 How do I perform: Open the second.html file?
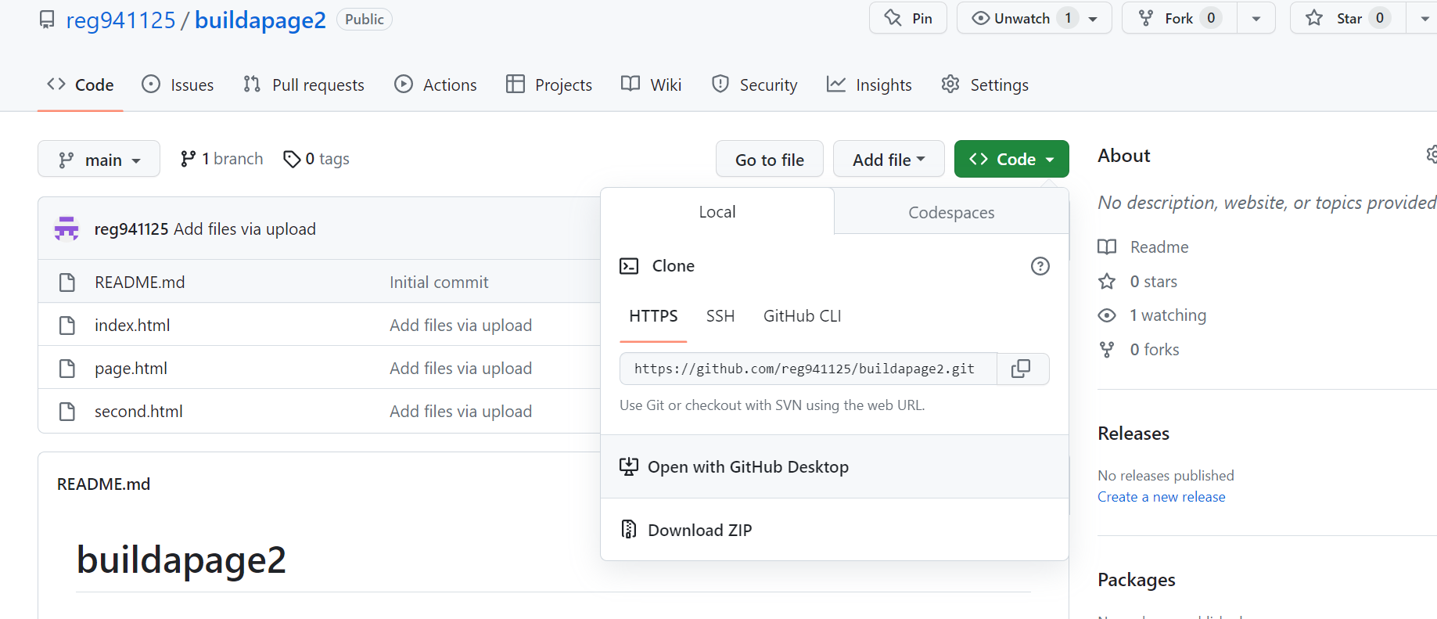click(x=138, y=411)
